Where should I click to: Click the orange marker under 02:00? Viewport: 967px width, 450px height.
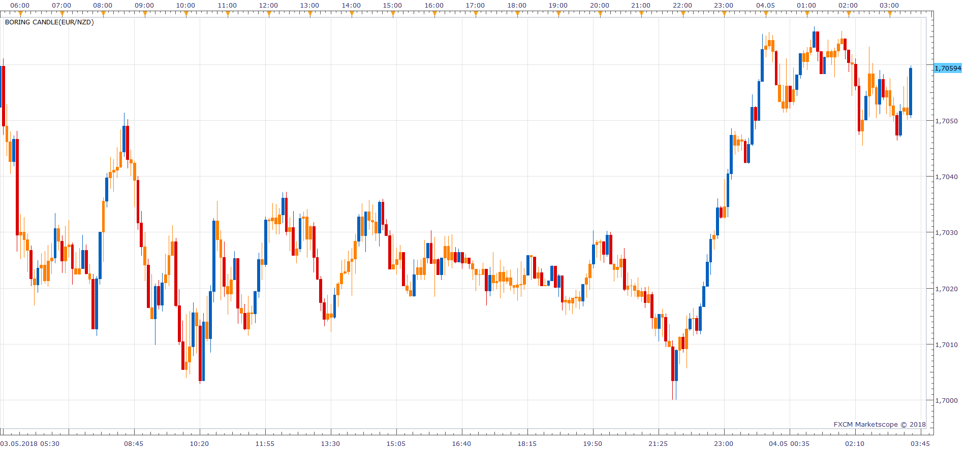pos(849,14)
